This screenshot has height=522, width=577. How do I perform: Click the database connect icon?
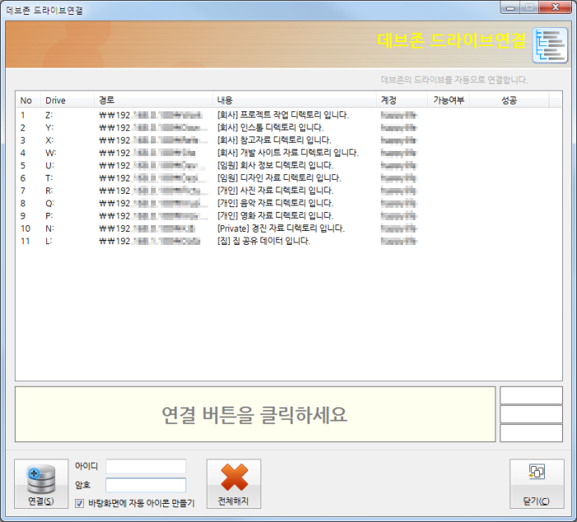(41, 478)
